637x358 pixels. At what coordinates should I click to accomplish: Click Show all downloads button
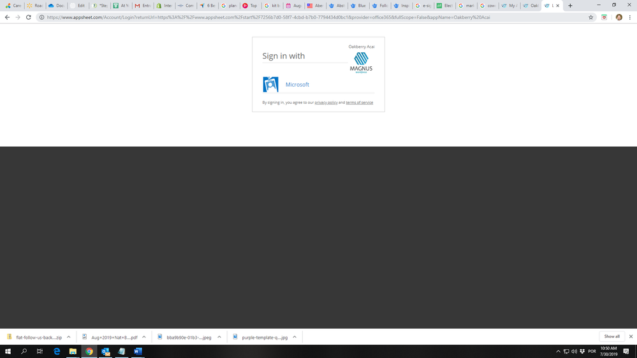click(611, 336)
